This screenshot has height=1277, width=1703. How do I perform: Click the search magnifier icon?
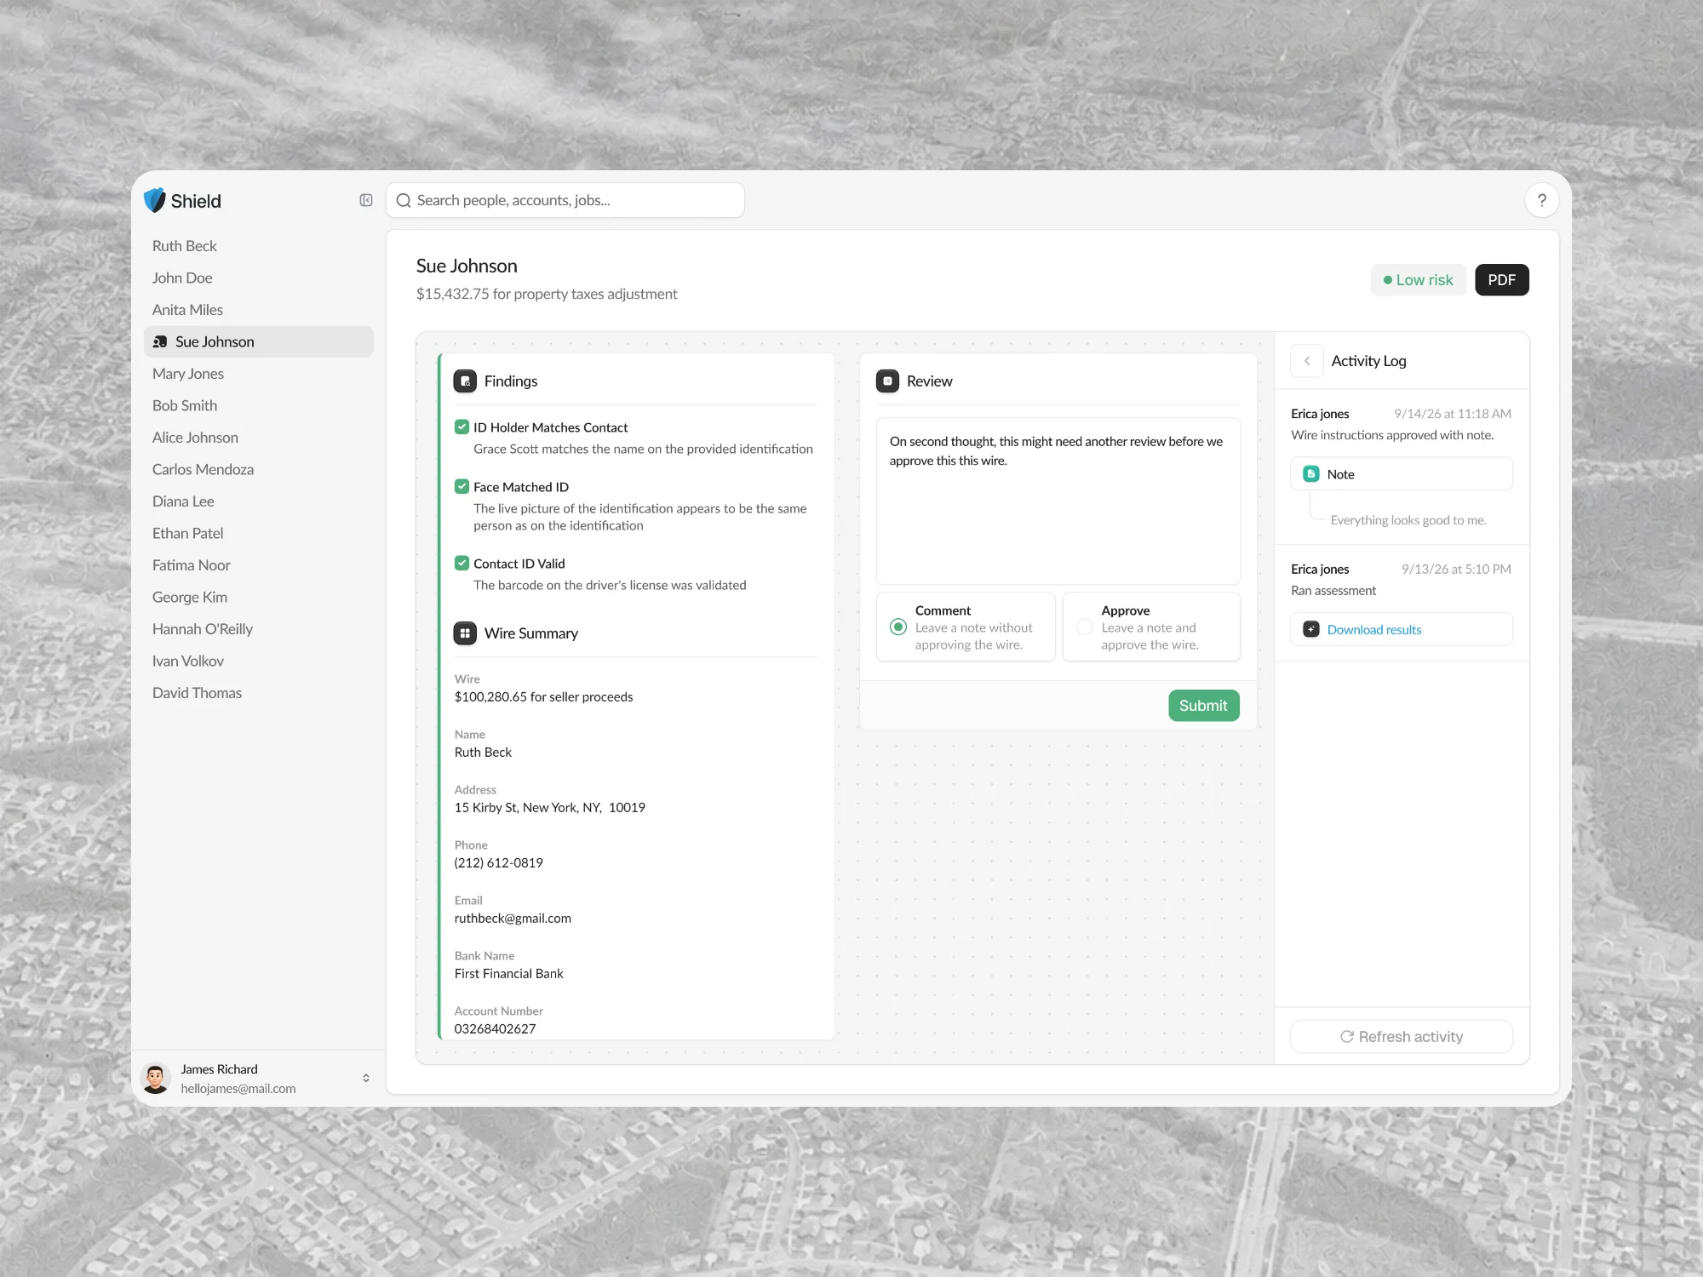click(404, 200)
